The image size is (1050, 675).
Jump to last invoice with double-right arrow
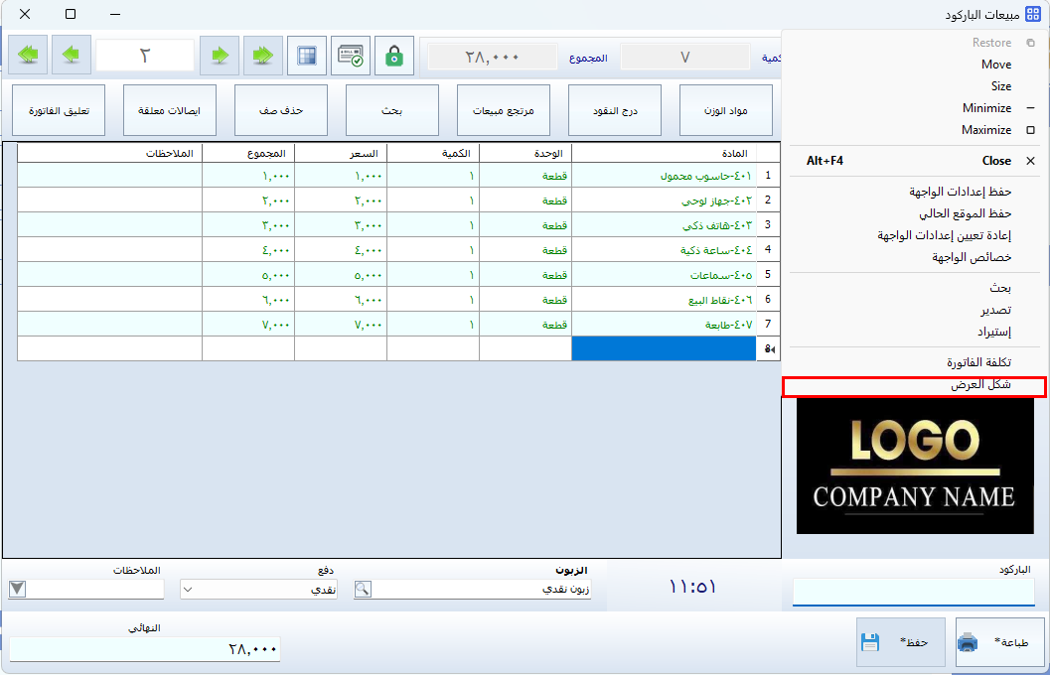click(262, 55)
